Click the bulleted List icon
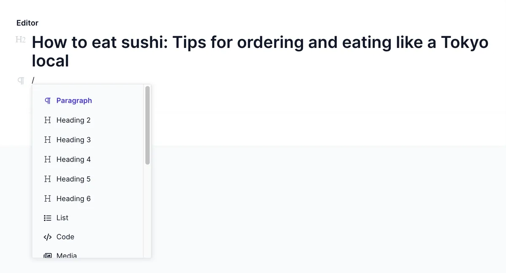Screen dimensions: 506x273 point(48,218)
